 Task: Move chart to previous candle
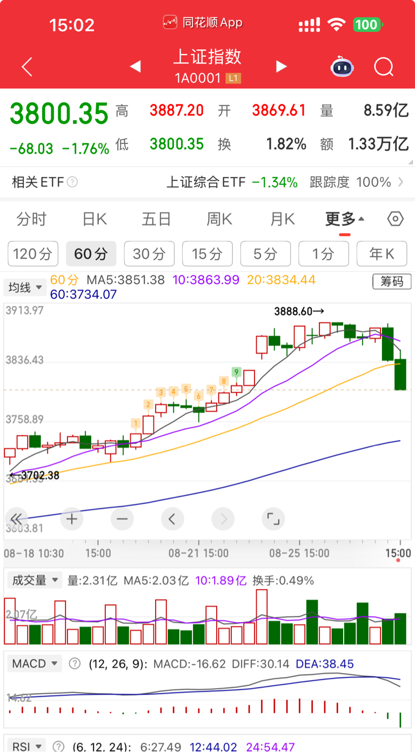point(172,519)
